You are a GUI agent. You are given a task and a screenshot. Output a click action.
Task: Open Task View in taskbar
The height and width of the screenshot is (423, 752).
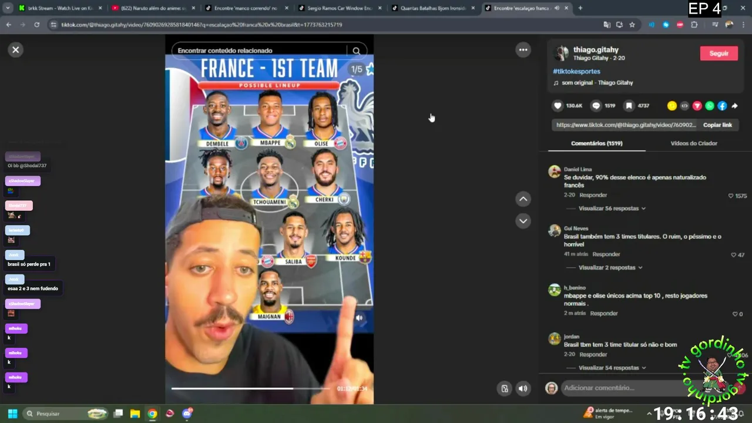point(118,414)
